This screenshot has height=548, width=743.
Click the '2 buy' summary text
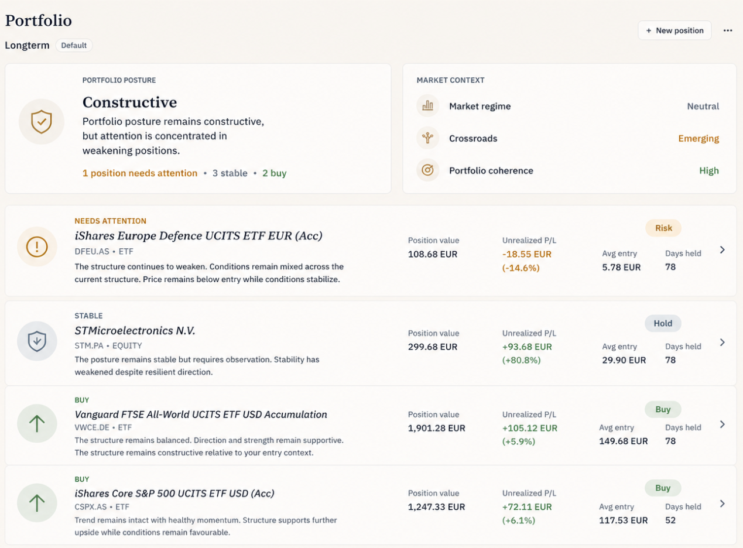point(275,173)
